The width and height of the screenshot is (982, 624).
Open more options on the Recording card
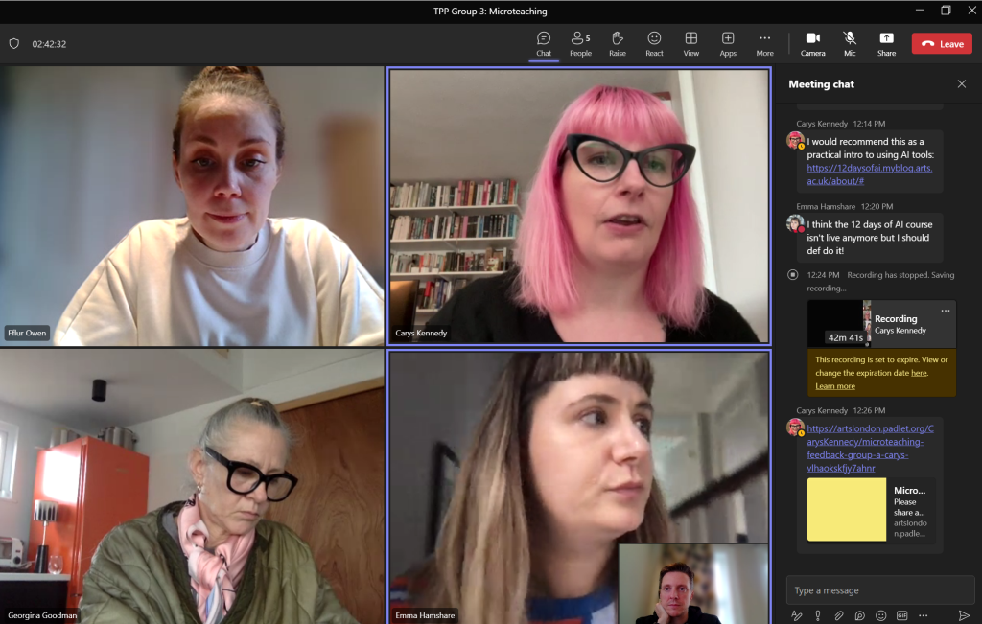pyautogui.click(x=945, y=311)
